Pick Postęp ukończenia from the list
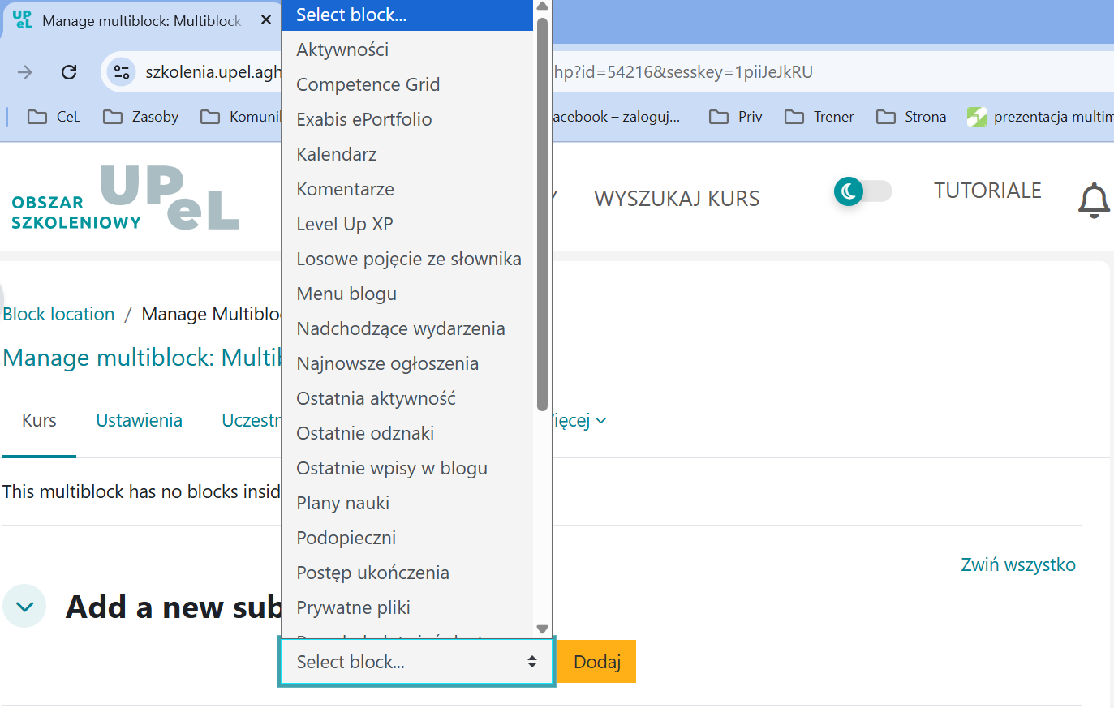 coord(372,573)
